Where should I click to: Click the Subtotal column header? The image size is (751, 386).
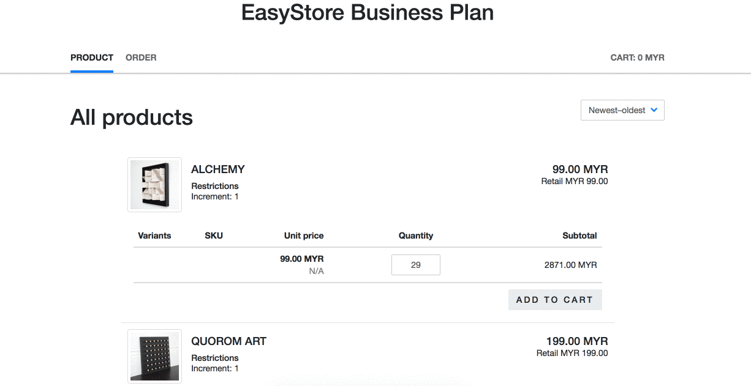[579, 236]
